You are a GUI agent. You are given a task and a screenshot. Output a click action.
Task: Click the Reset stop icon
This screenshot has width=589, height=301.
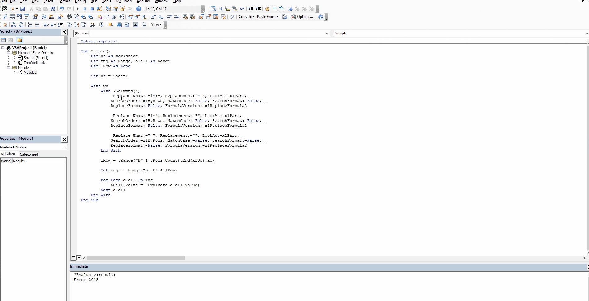pos(92,9)
